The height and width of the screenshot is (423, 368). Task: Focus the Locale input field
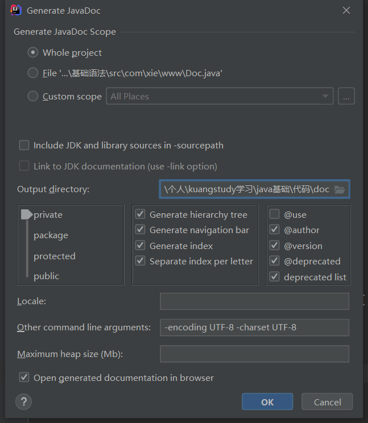[x=254, y=301]
